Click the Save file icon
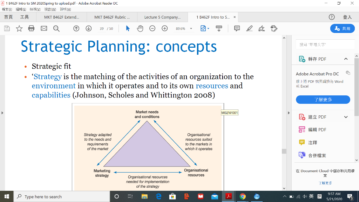The width and height of the screenshot is (359, 202). pyautogui.click(x=7, y=28)
